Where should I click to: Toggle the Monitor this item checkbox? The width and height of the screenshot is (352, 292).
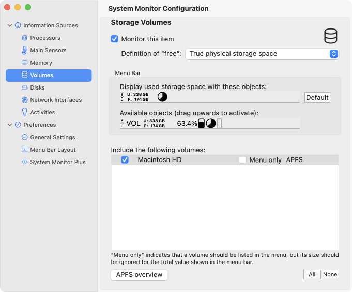pos(114,39)
